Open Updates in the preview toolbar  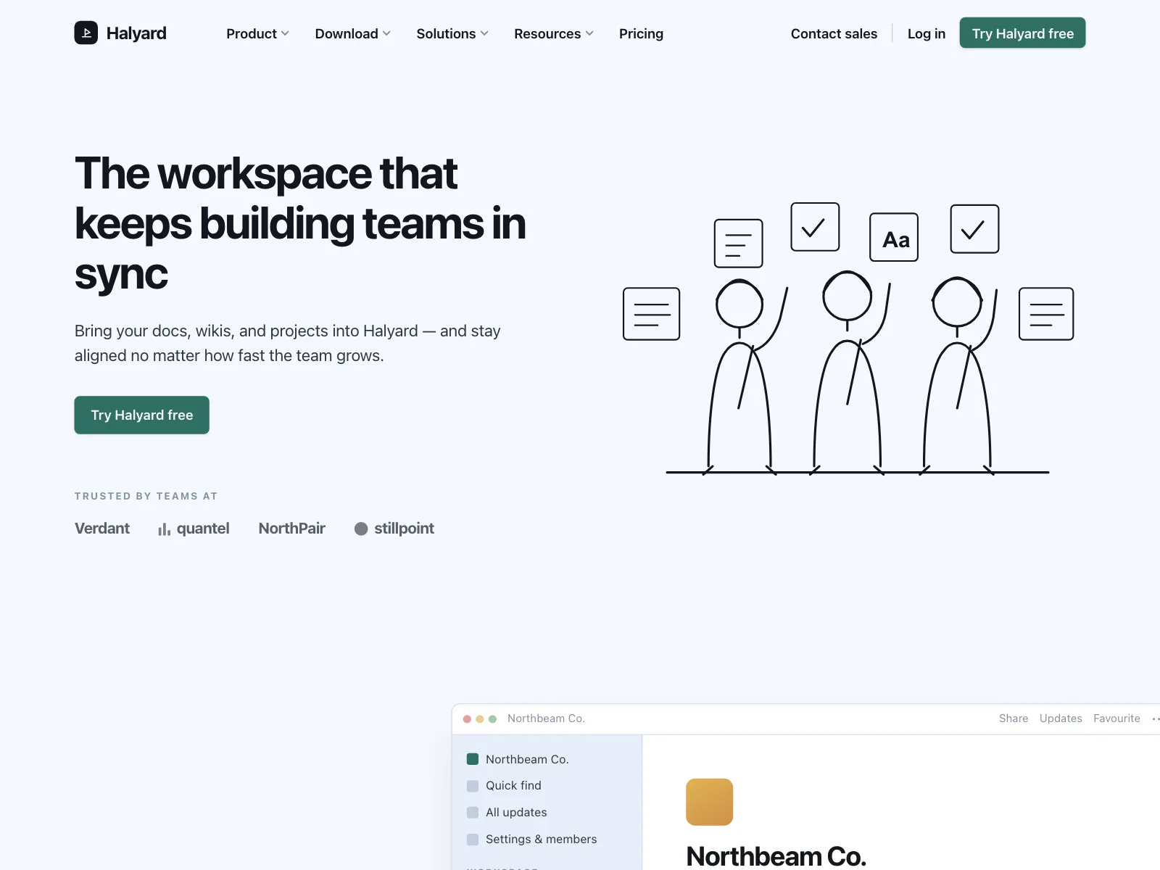[x=1061, y=718]
